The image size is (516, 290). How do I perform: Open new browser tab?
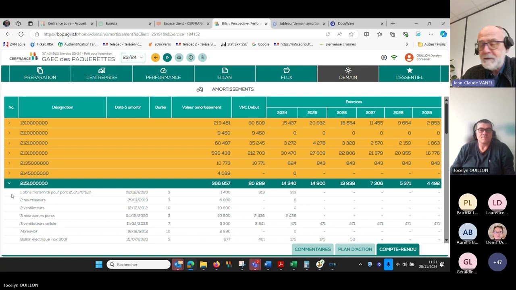point(393,24)
